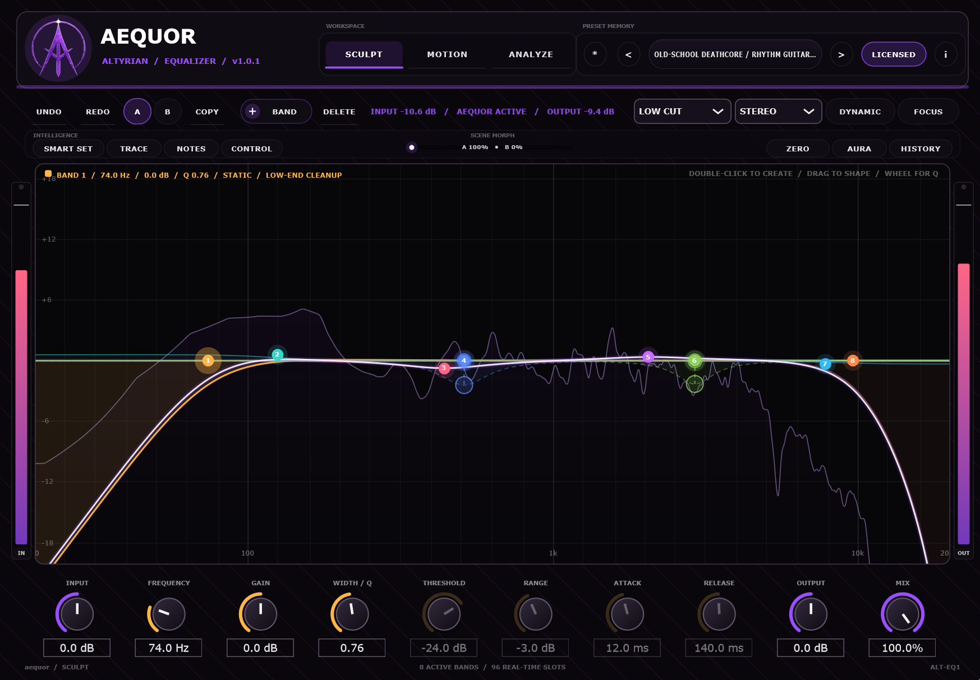
Task: Select band node 5 on the curve
Action: (x=648, y=357)
